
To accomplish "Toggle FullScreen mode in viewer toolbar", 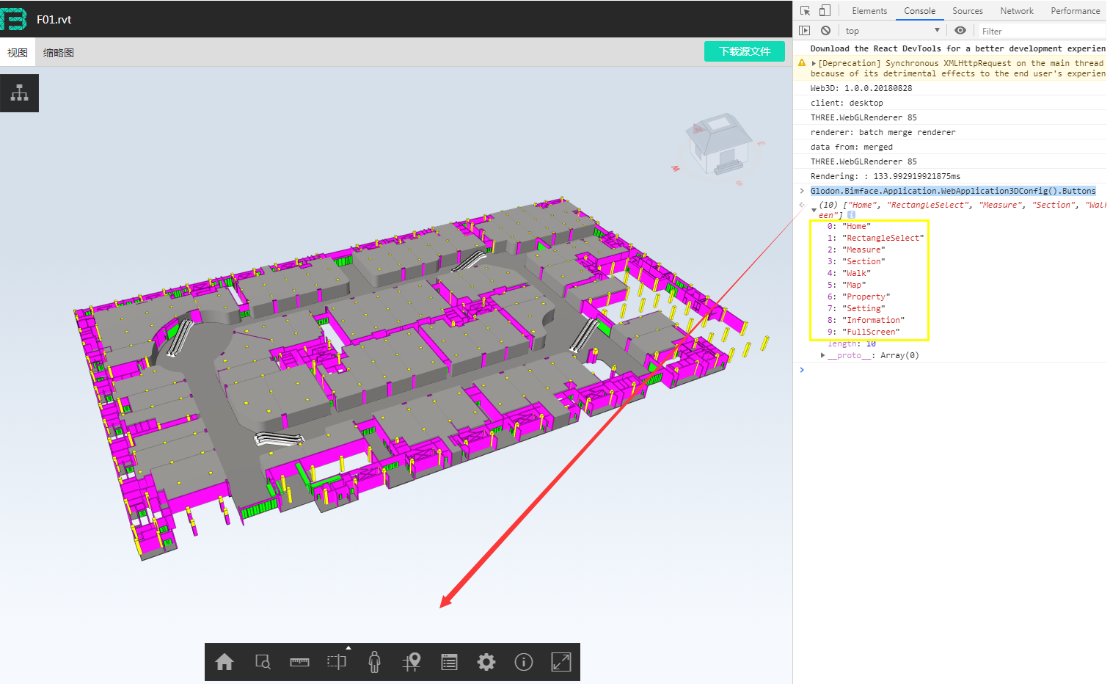I will (x=561, y=662).
